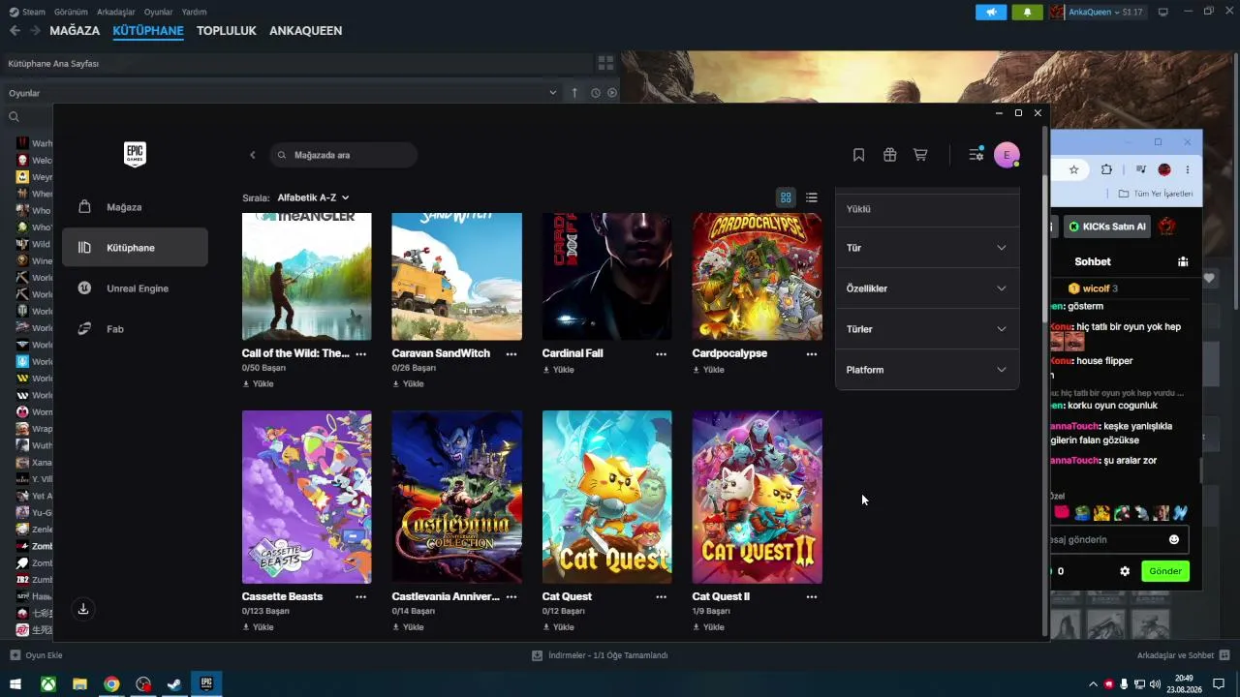1240x697 pixels.
Task: Open the Epic shopping cart
Action: pyautogui.click(x=920, y=155)
